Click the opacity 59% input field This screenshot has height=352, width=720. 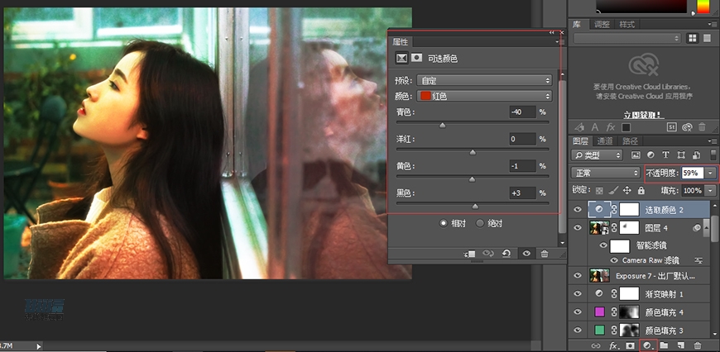693,173
